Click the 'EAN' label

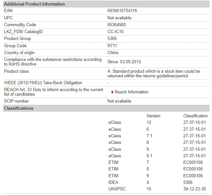point(8,11)
